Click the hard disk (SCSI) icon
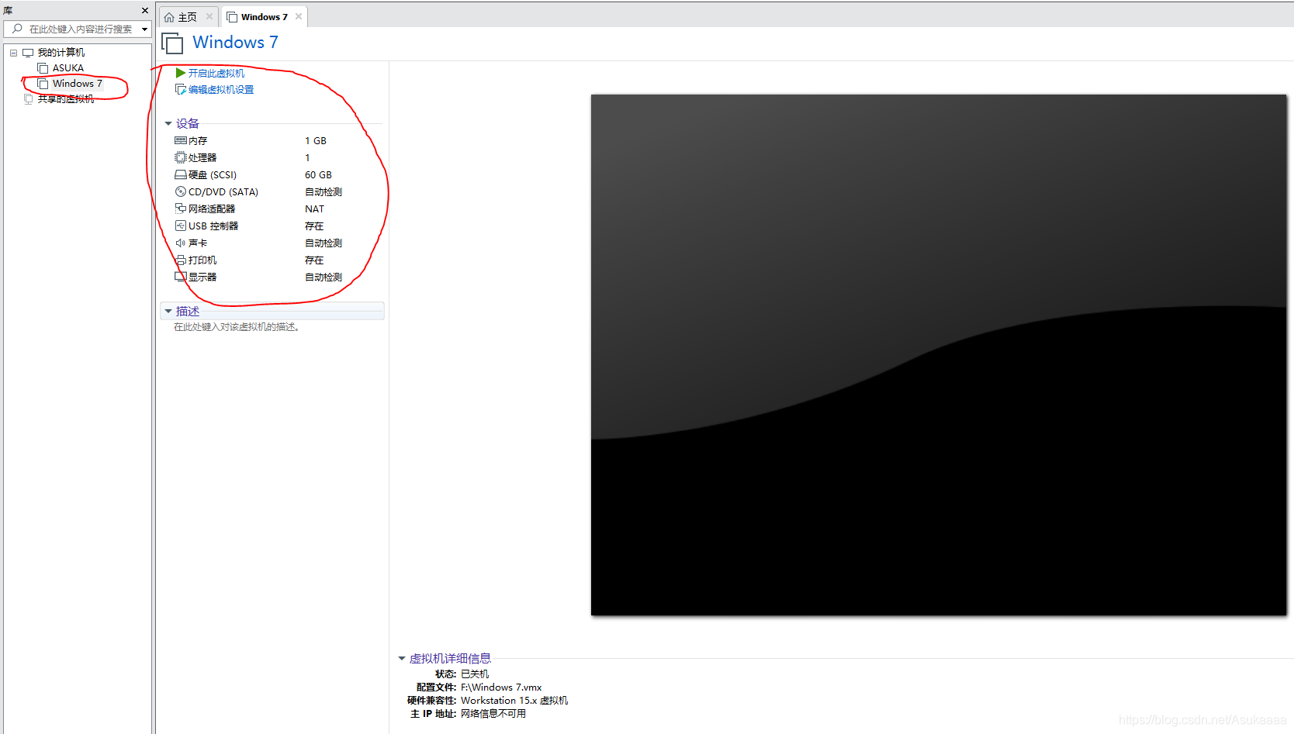 pos(181,175)
